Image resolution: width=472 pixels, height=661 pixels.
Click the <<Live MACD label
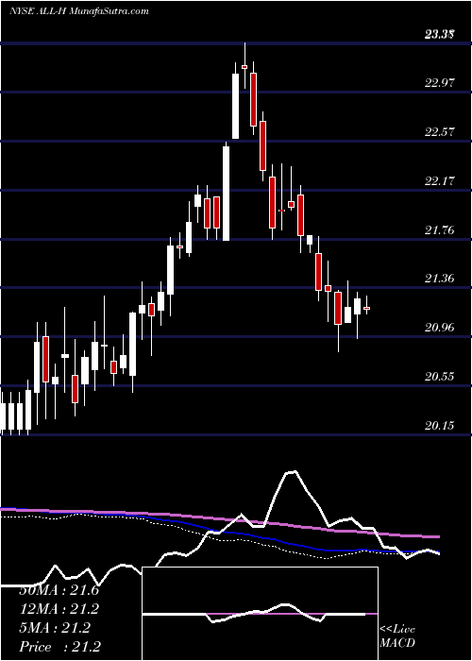click(x=397, y=636)
